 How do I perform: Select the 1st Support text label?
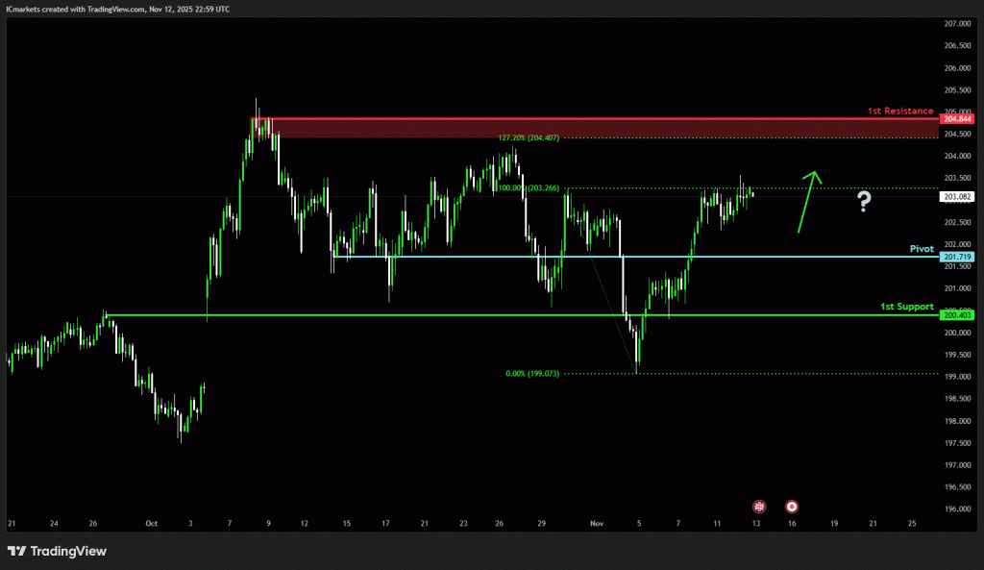pos(906,307)
